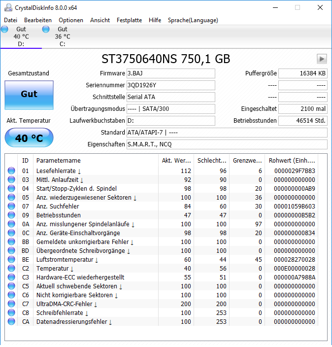Open the Sprache(Language) menu

pos(193,20)
